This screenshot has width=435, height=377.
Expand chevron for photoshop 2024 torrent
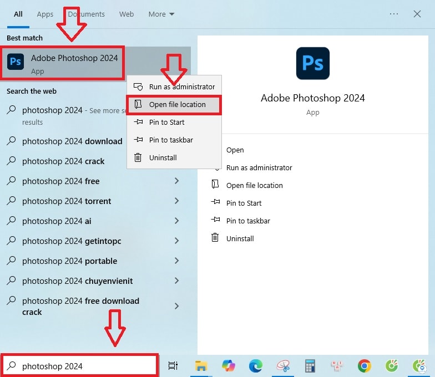(176, 201)
